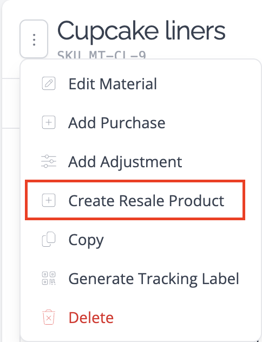The width and height of the screenshot is (262, 342).
Task: Click empty row area right of Copy
Action: point(181,239)
